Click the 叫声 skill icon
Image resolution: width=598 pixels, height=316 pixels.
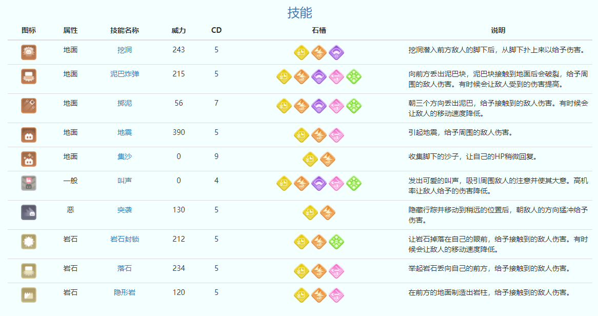tap(29, 183)
